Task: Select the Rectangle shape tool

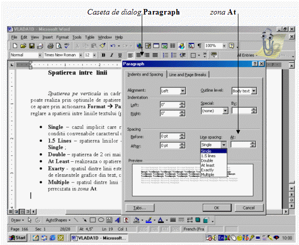Action: coord(93,220)
